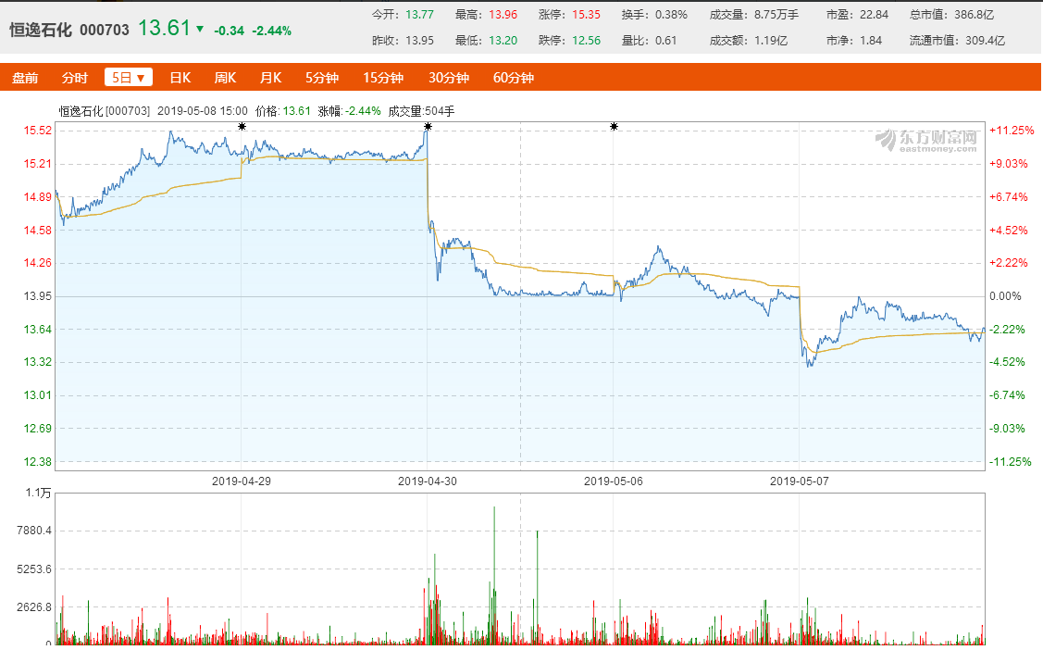Click the +11.25% percent axis label
Viewport: 1043px width, 650px height.
1012,131
